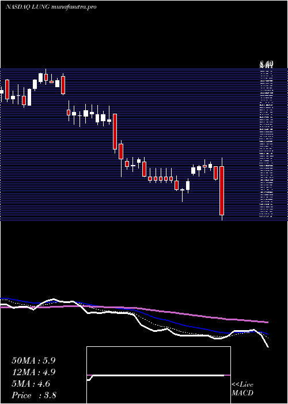Click the Price : 3.8 value
Image resolution: width=288 pixels, height=404 pixels.
click(x=34, y=395)
